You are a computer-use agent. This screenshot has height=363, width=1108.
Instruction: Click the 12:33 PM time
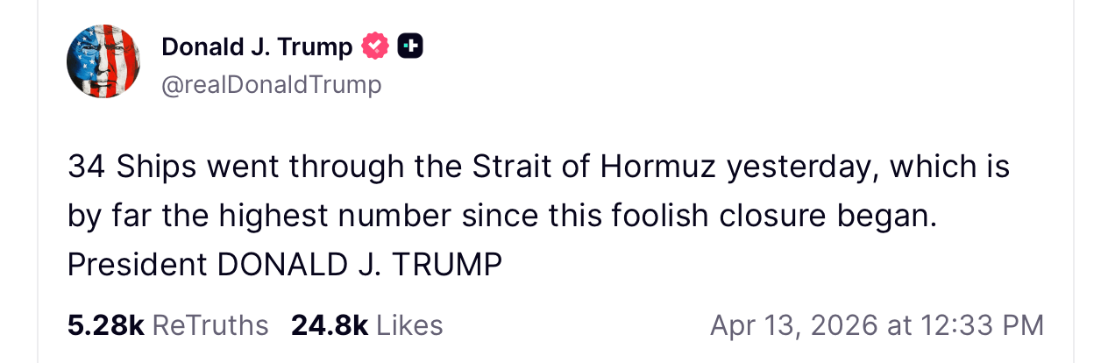(982, 325)
